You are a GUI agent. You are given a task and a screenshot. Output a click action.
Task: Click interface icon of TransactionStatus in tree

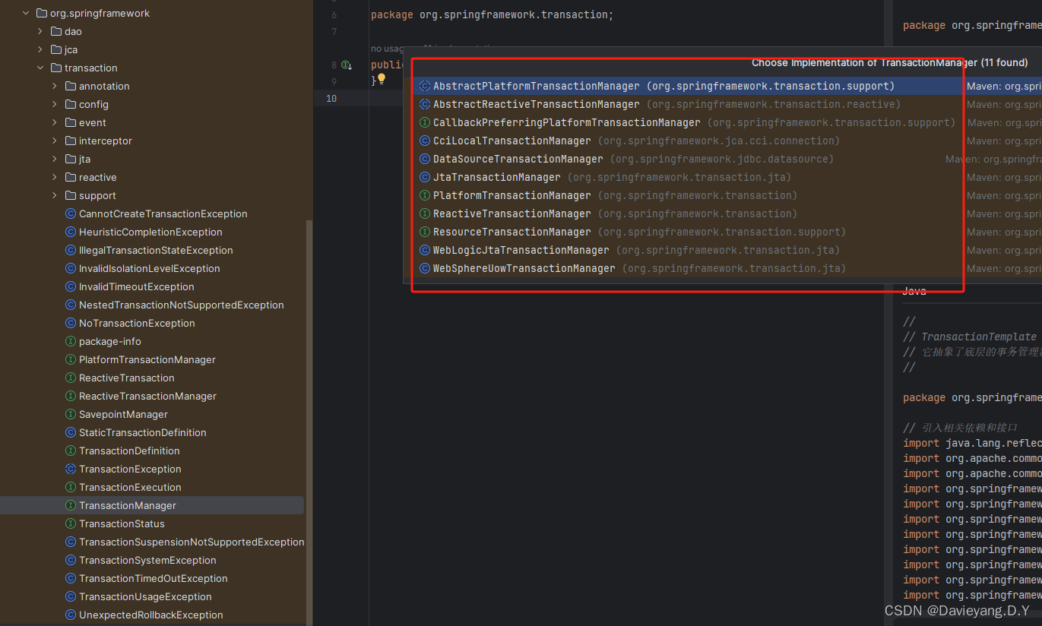pyautogui.click(x=71, y=523)
